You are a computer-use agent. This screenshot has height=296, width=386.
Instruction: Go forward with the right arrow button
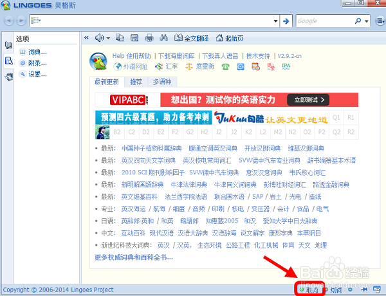(x=21, y=21)
